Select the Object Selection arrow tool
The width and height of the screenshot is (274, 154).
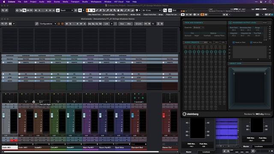(x=90, y=10)
